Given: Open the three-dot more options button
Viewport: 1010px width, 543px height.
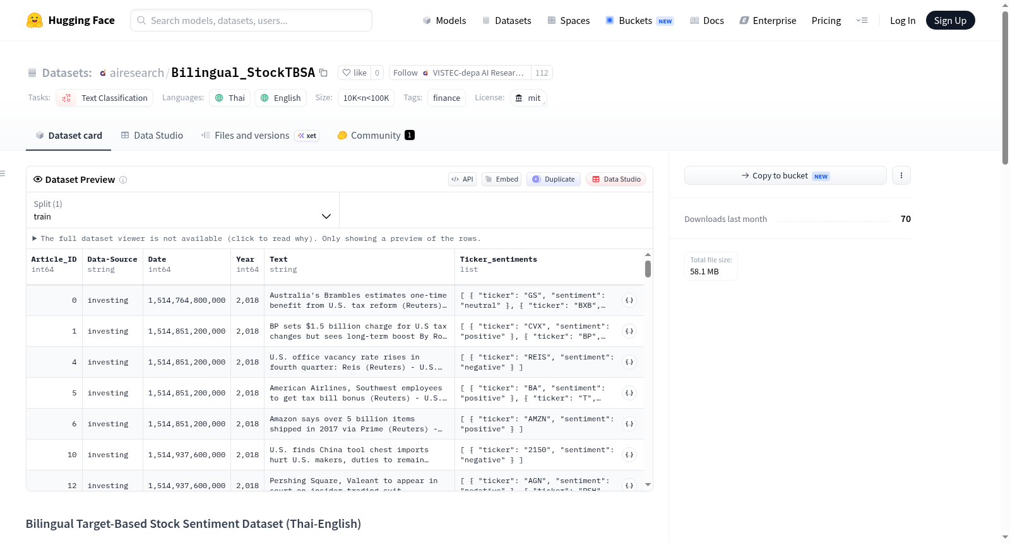Looking at the screenshot, I should 901,175.
